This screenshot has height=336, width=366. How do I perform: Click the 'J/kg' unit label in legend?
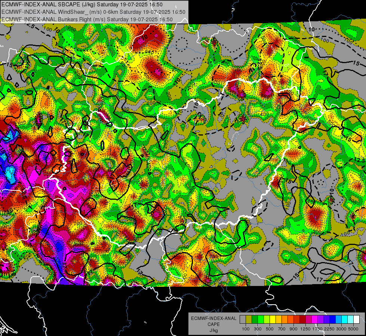coord(213,331)
